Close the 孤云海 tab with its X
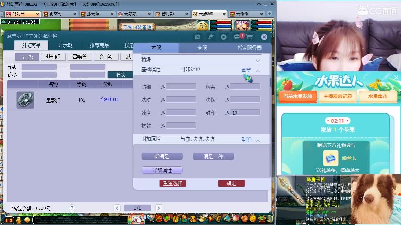The image size is (401, 225). pyautogui.click(x=112, y=14)
